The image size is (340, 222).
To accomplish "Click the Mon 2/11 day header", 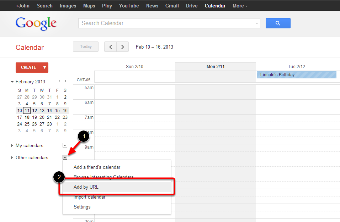I will click(x=215, y=67).
